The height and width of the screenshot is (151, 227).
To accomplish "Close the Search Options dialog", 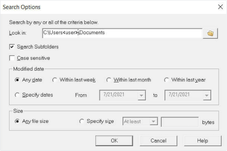I will [x=220, y=7].
